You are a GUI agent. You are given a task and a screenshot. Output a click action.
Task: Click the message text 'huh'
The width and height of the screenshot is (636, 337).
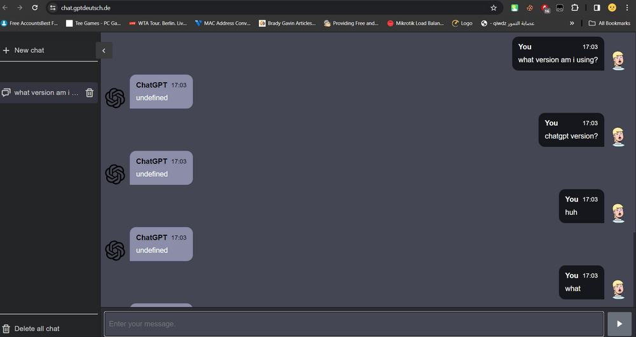click(x=571, y=212)
